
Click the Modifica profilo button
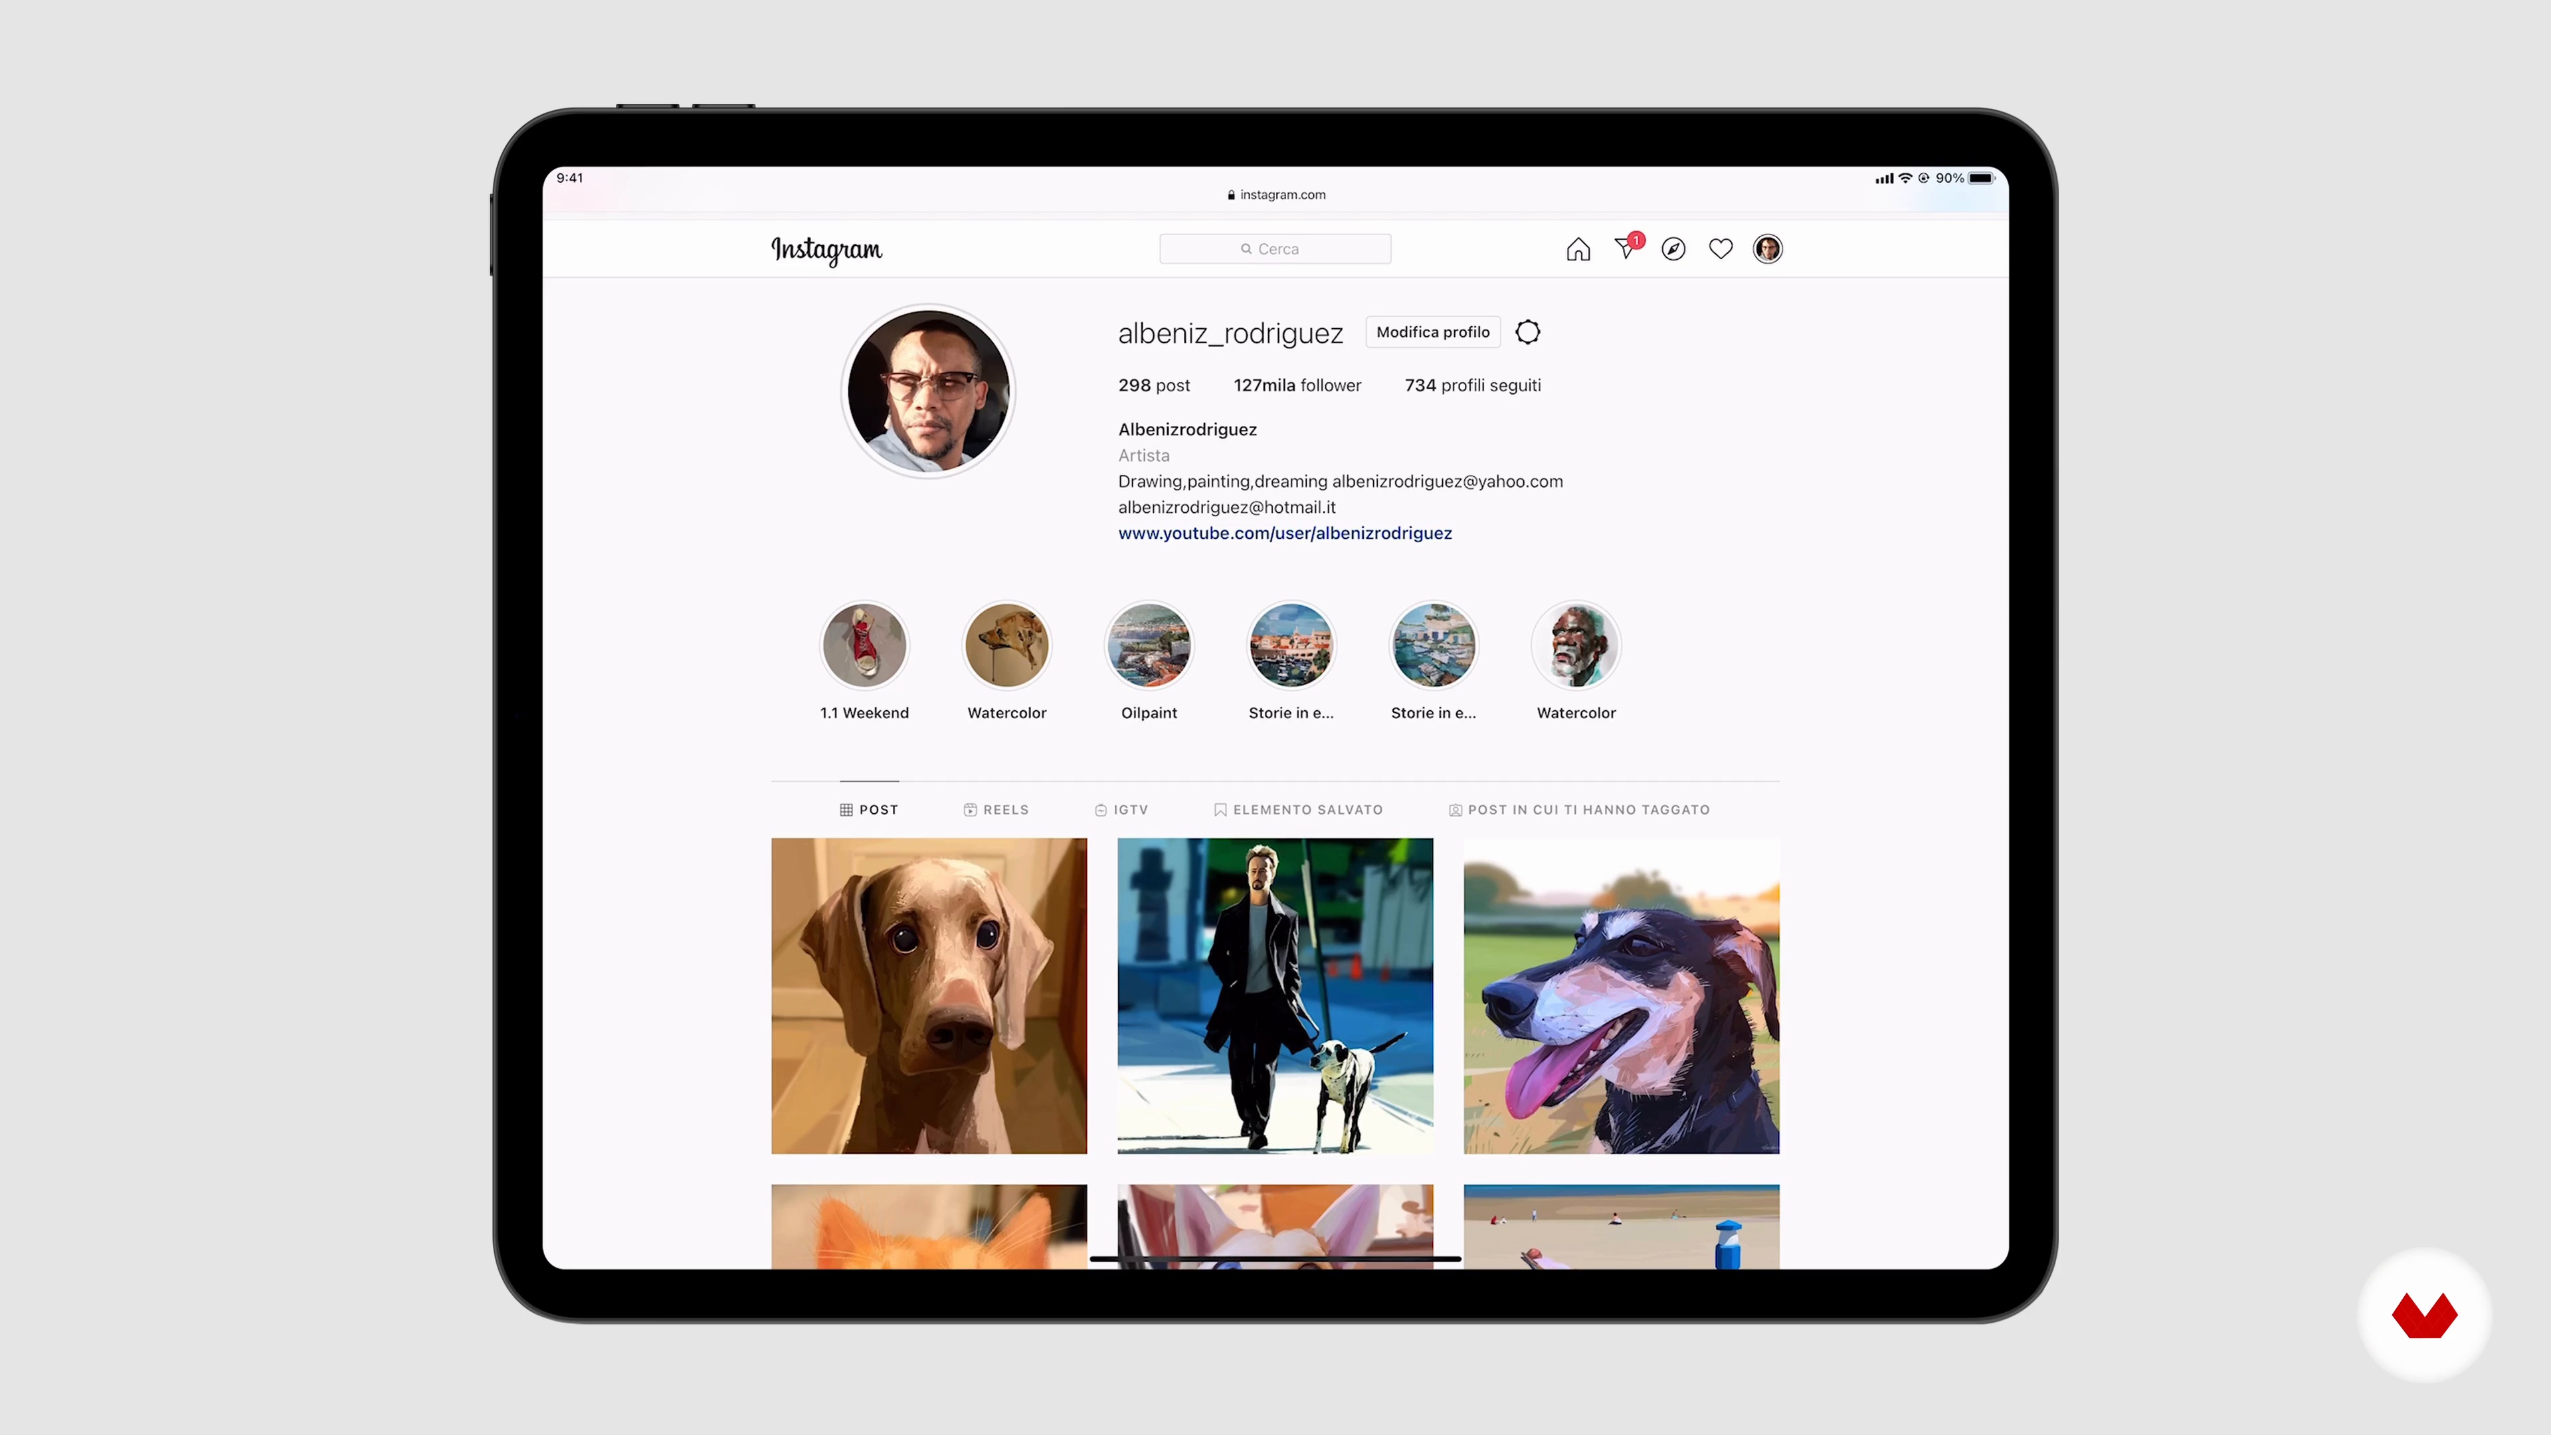[1433, 332]
